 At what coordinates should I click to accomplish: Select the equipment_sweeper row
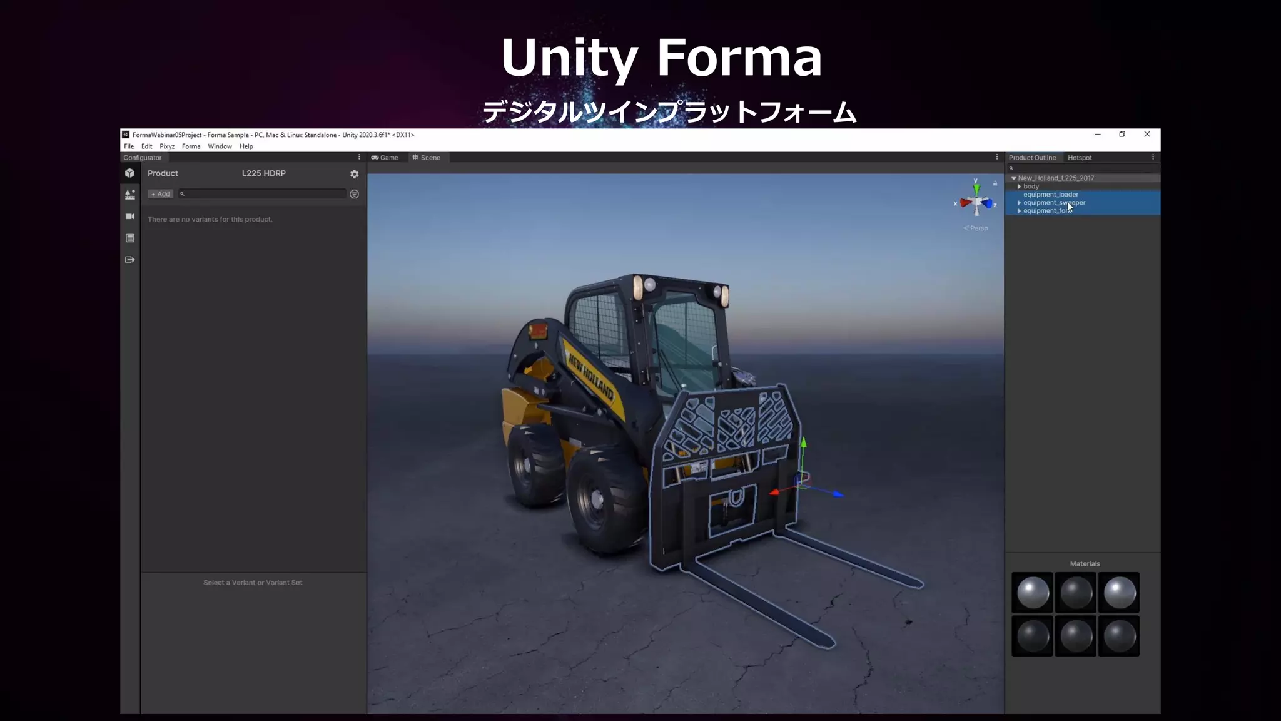click(x=1083, y=203)
